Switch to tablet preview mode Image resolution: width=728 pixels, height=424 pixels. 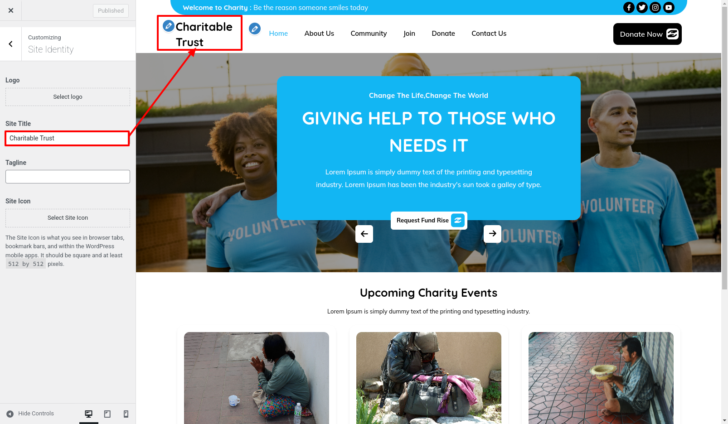pos(107,414)
